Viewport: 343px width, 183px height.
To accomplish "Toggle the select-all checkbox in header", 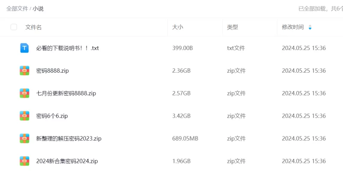I will pyautogui.click(x=14, y=27).
